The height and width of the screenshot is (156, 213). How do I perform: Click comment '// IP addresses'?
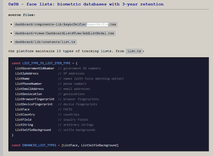click(71, 73)
